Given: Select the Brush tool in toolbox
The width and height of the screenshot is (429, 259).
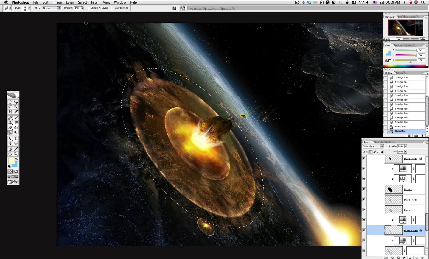Looking at the screenshot, I should (x=16, y=118).
